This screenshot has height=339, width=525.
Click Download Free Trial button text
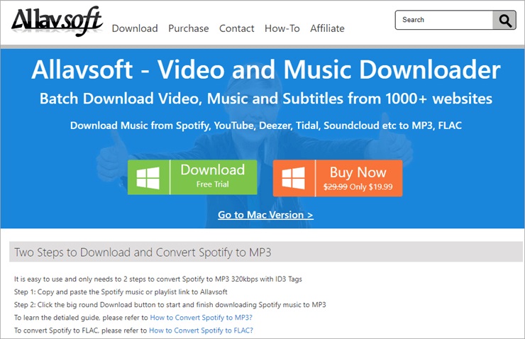(x=213, y=176)
